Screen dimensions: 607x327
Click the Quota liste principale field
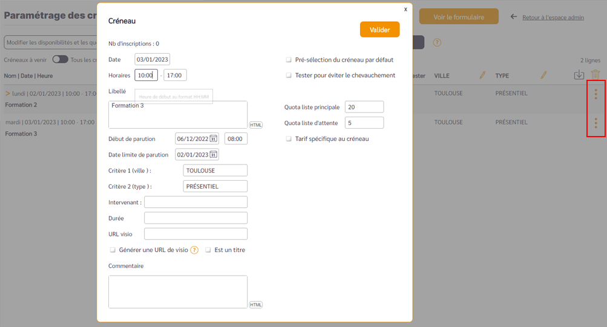364,107
